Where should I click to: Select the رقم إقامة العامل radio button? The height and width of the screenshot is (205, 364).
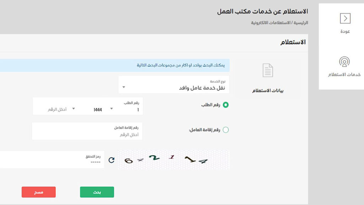coord(226,130)
